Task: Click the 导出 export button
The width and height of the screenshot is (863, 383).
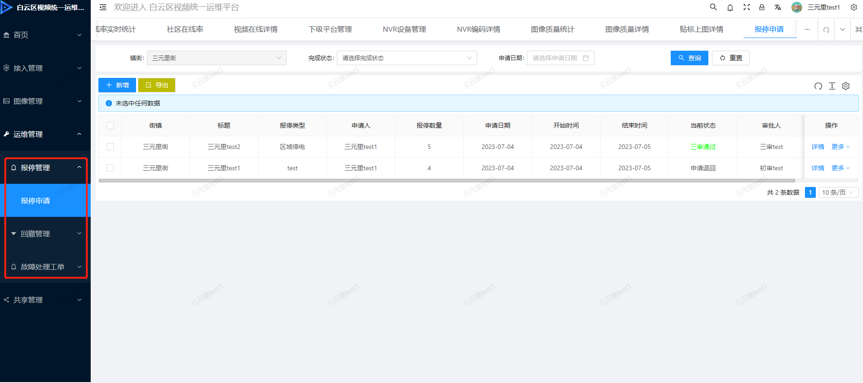Action: (156, 85)
